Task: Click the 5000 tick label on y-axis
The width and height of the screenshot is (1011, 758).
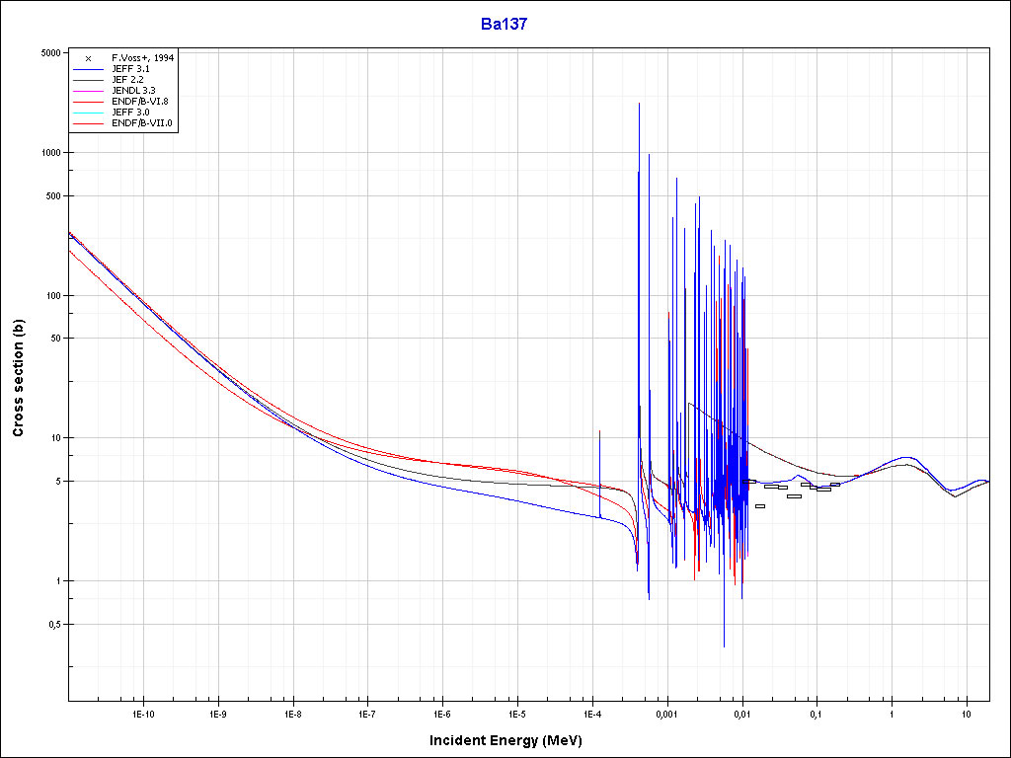Action: [51, 53]
